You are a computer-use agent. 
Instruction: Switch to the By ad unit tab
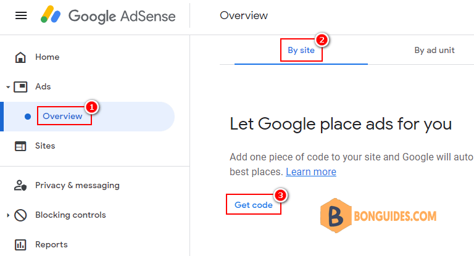pos(434,50)
